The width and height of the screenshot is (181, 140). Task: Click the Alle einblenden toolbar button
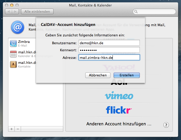coord(37,12)
